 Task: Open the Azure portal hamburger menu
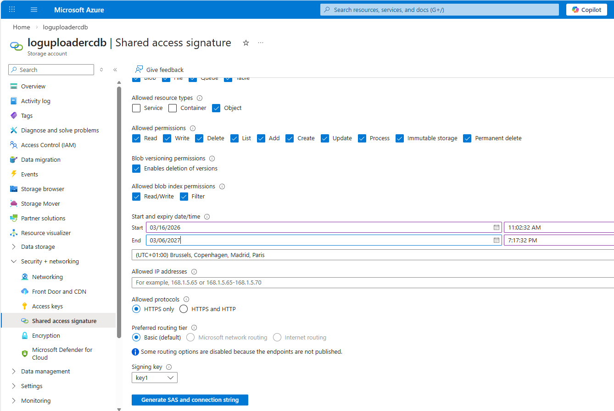34,10
